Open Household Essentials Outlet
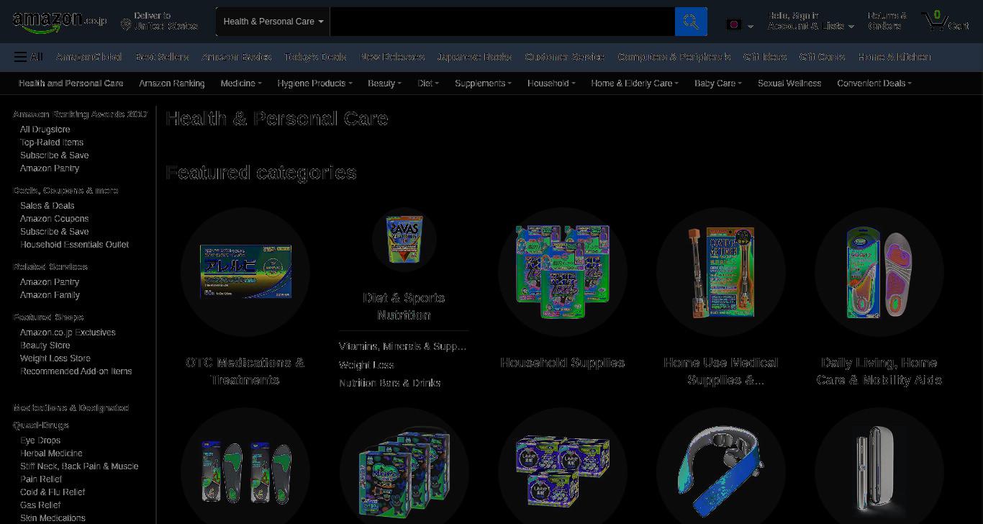983x524 pixels. (75, 245)
